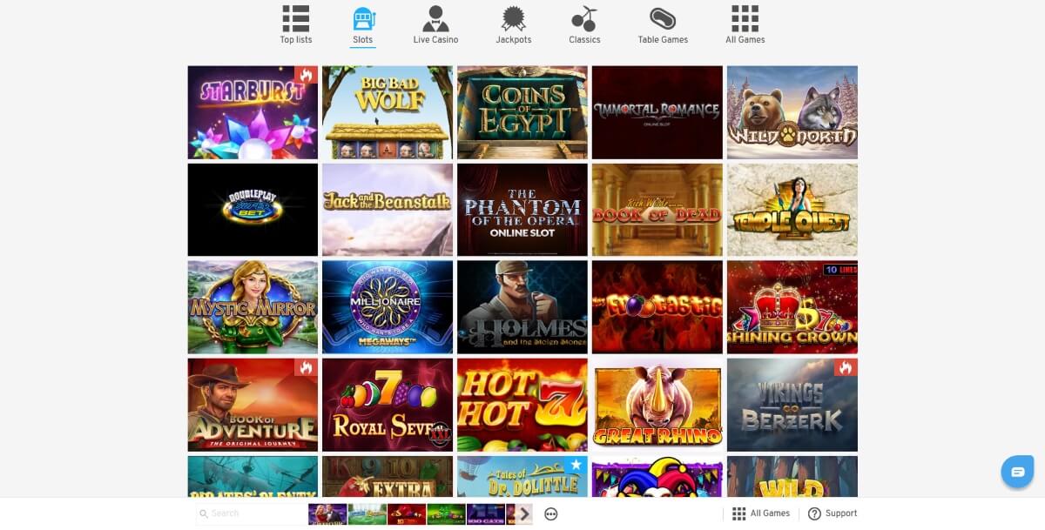
Task: Show next recent games with arrow
Action: [x=524, y=514]
